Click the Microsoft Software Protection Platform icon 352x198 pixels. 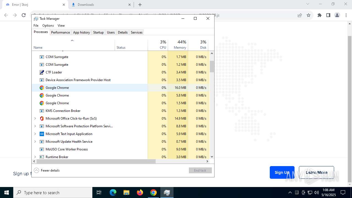42,126
